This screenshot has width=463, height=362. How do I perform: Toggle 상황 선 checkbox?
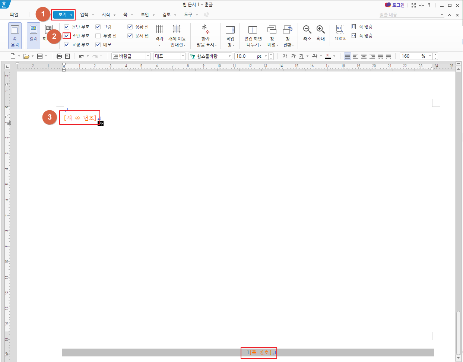[130, 27]
